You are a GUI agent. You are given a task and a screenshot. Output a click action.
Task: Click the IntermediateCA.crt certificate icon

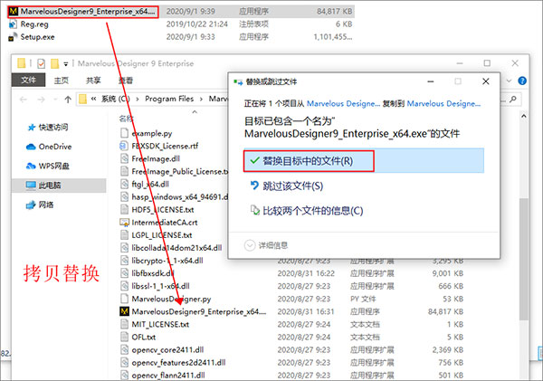tap(124, 223)
